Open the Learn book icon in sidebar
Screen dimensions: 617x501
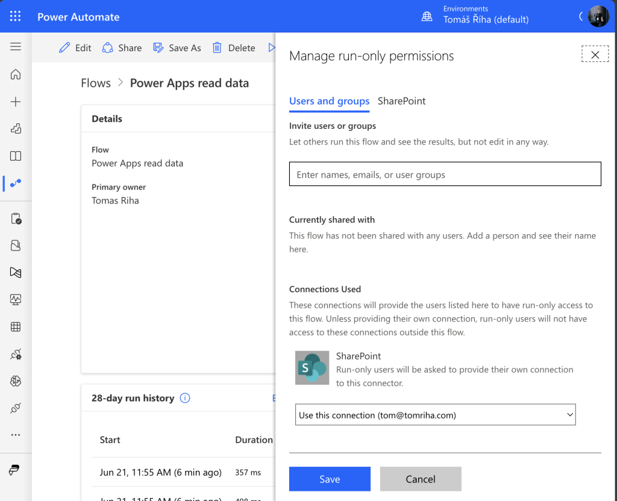point(15,156)
